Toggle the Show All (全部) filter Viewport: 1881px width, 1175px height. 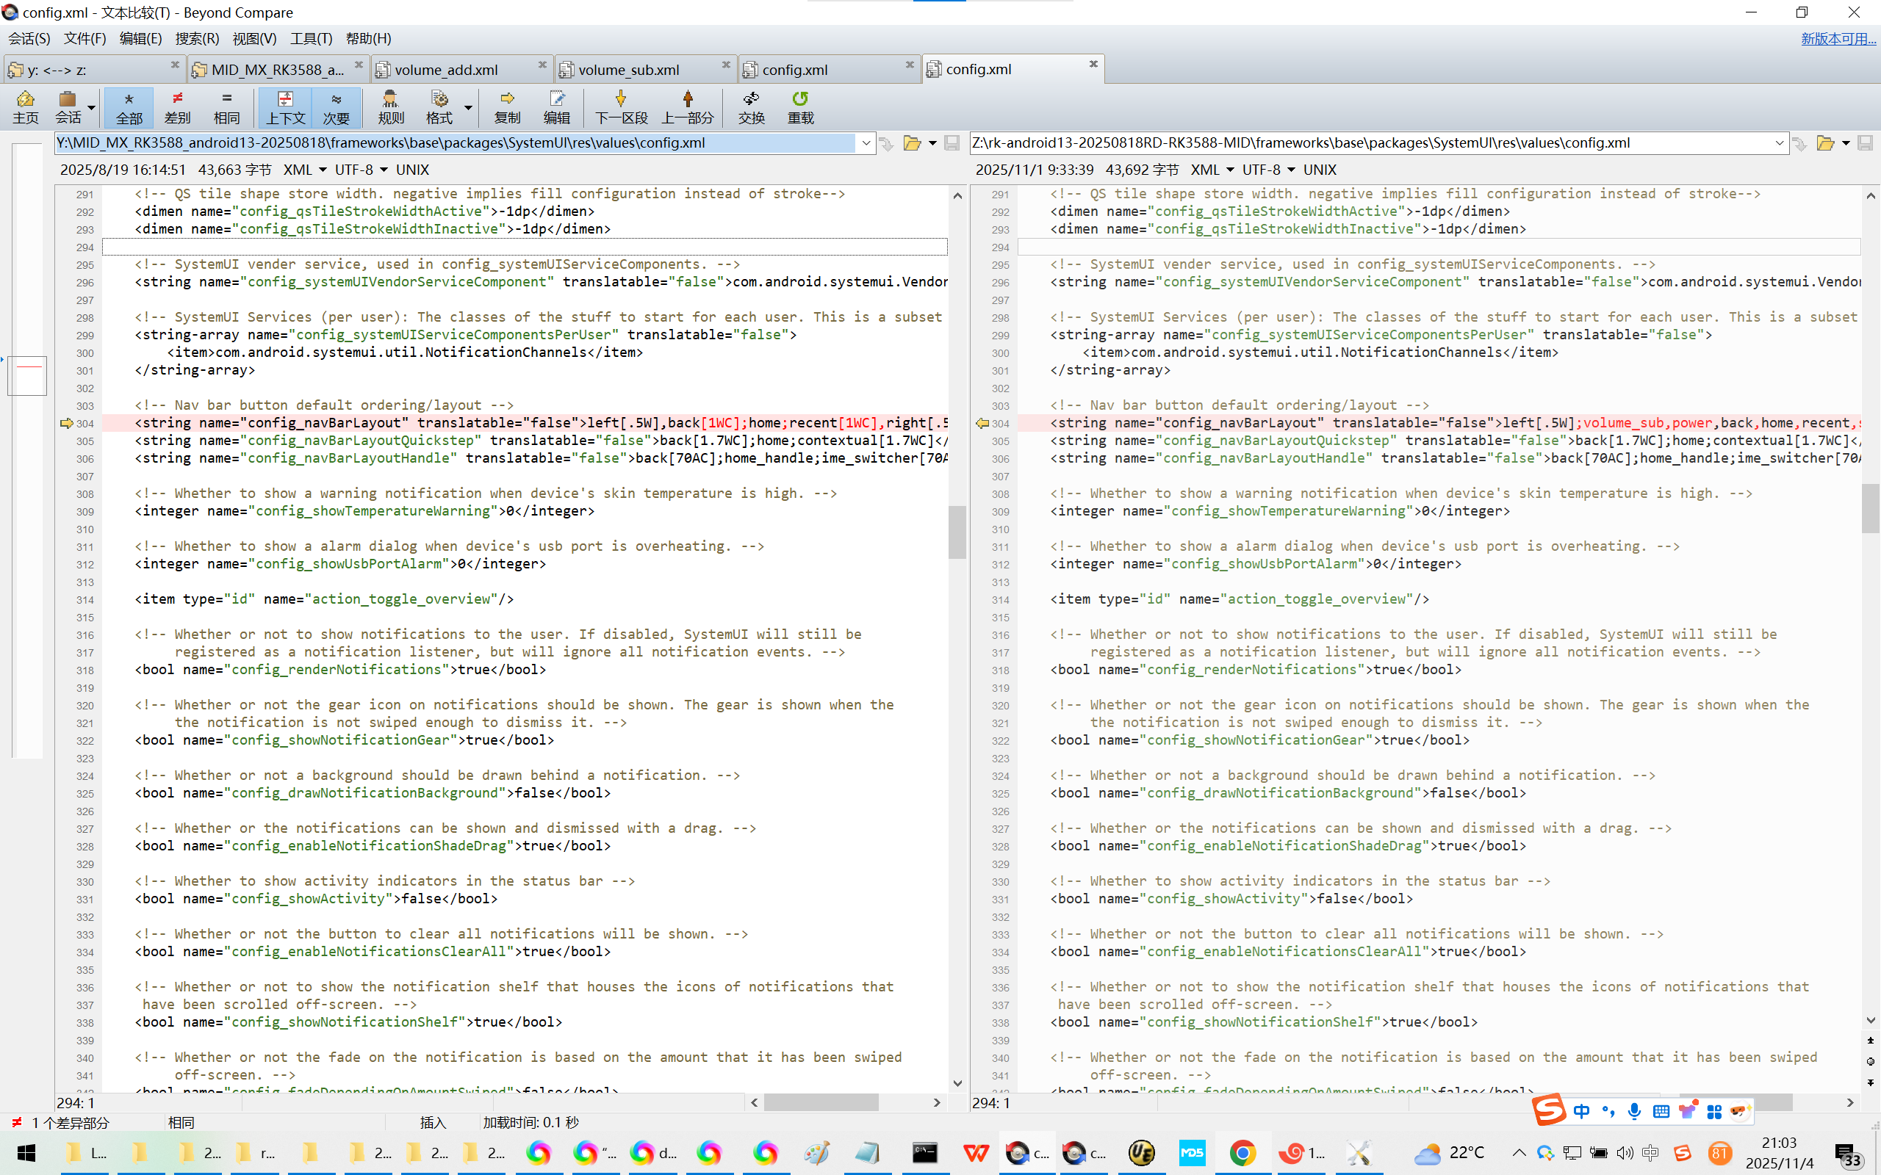129,107
